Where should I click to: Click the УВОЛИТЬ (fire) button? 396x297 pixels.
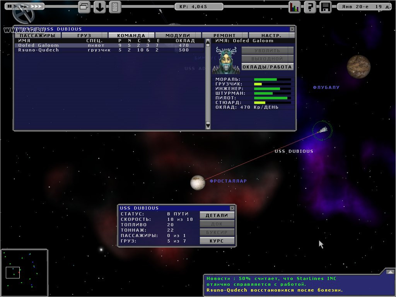(x=267, y=51)
